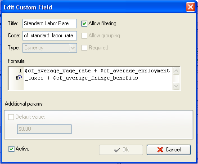The width and height of the screenshot is (198, 164).
Task: Click the checkmark icon on Ok button
Action: (x=117, y=150)
